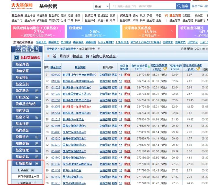Collapse the 打新股基金 sidebar section
The image size is (208, 185).
tap(37, 163)
